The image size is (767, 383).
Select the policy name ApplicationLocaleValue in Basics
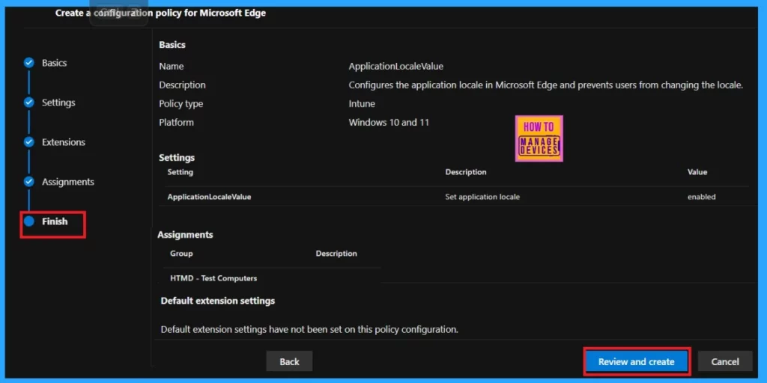pyautogui.click(x=395, y=66)
